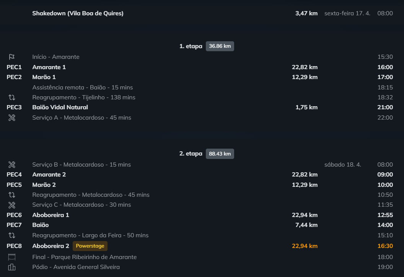Click the PEC7 Baião stage name
The image size is (404, 277).
coord(41,225)
